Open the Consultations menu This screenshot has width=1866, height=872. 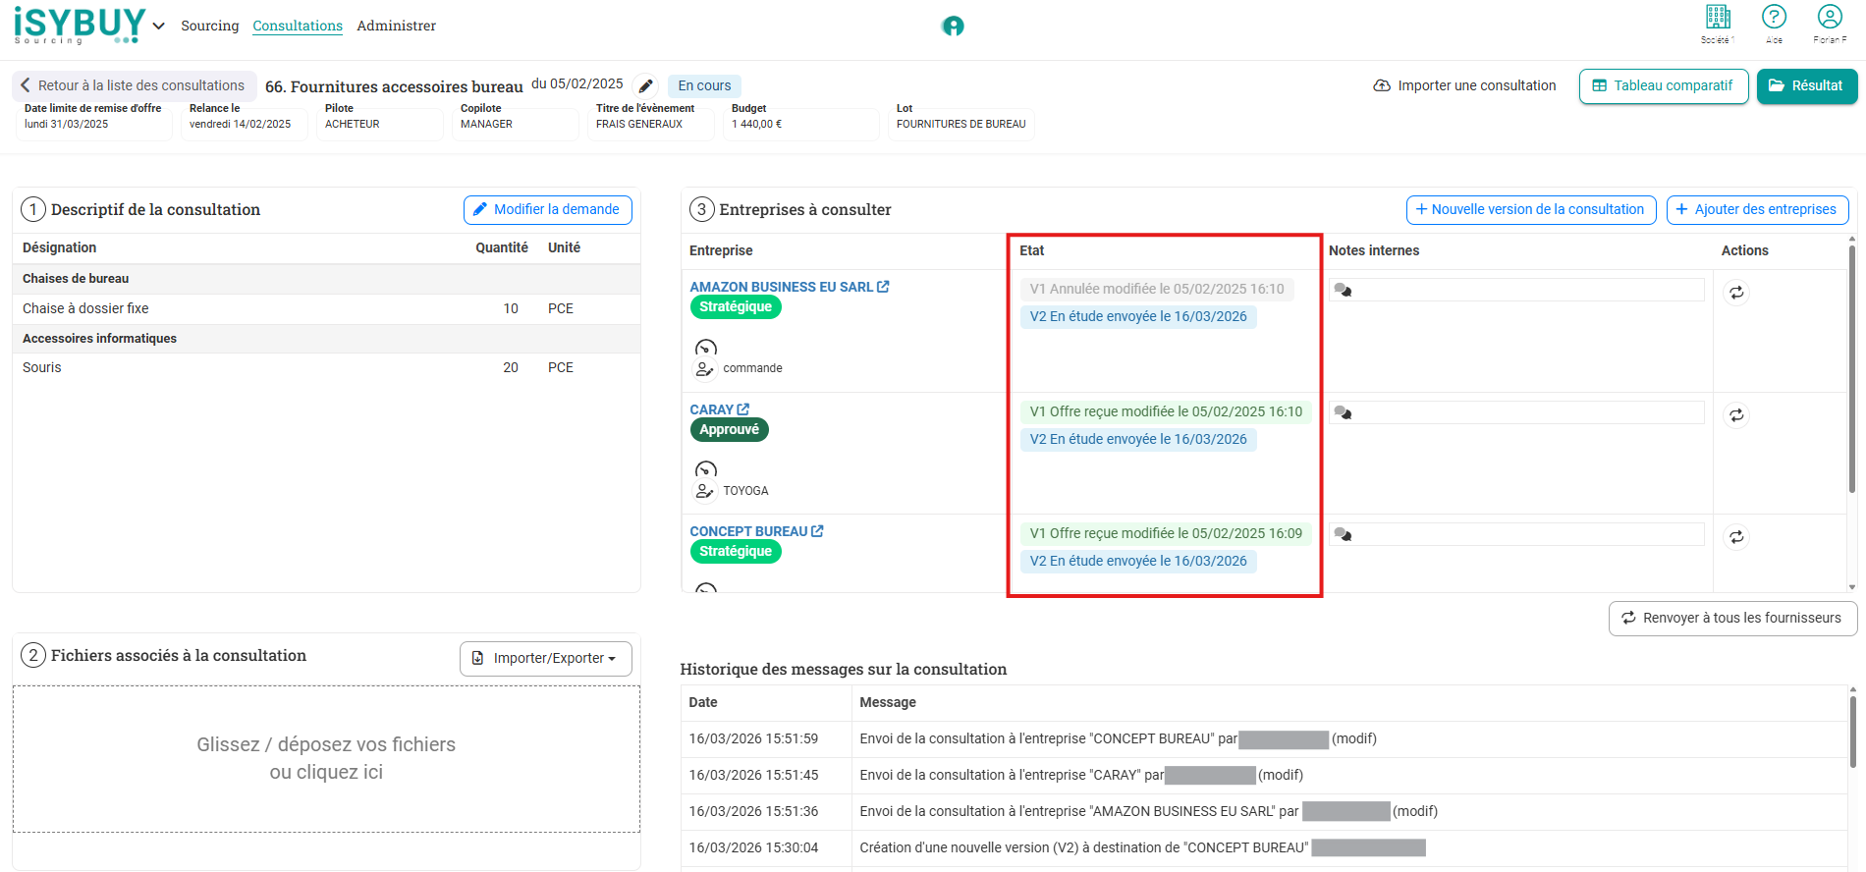[298, 26]
